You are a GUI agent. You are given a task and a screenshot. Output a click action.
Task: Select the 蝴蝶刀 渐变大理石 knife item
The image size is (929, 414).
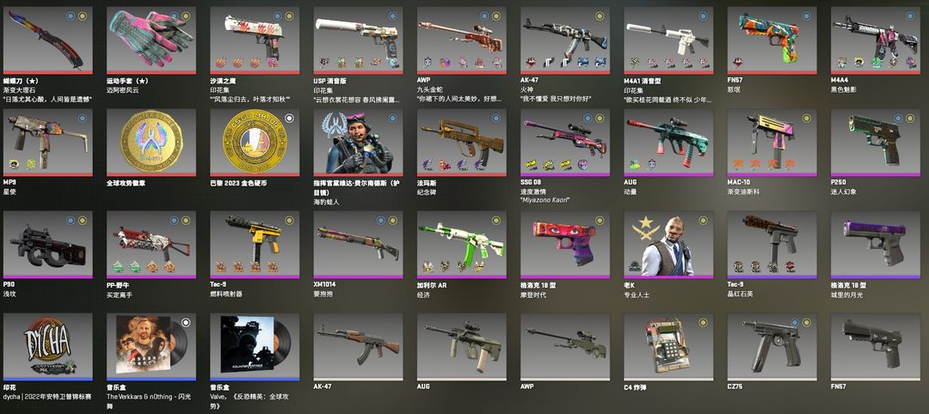point(48,40)
